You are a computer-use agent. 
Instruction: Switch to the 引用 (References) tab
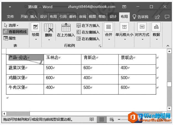click(x=63, y=17)
